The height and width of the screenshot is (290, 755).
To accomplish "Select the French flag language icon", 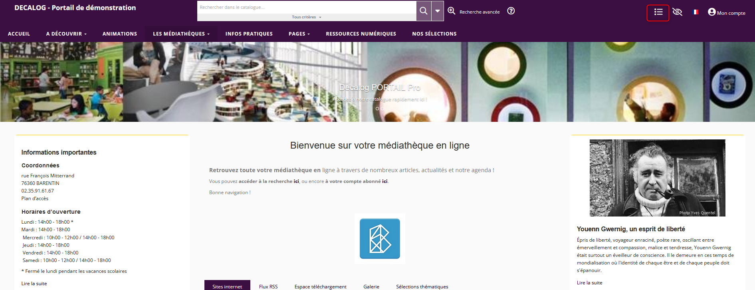I will [696, 12].
